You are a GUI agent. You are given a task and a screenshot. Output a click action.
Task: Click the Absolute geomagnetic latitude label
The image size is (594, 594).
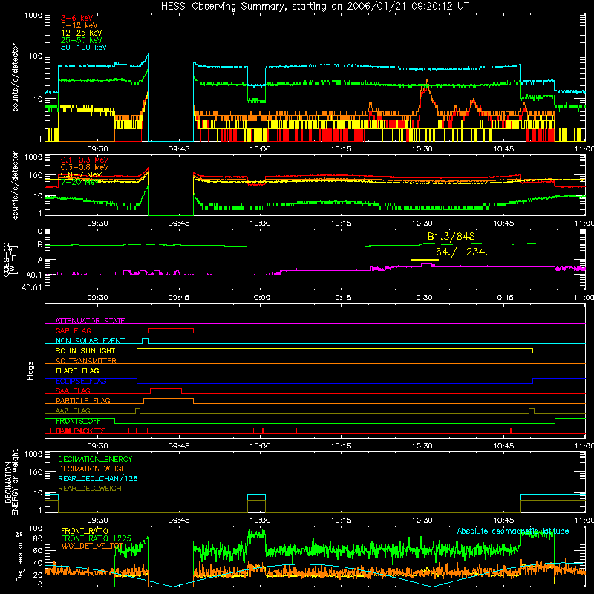tap(513, 531)
